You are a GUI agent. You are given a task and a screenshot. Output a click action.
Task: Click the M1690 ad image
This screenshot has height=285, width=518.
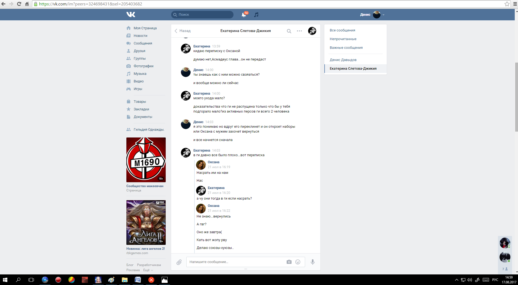(x=146, y=160)
